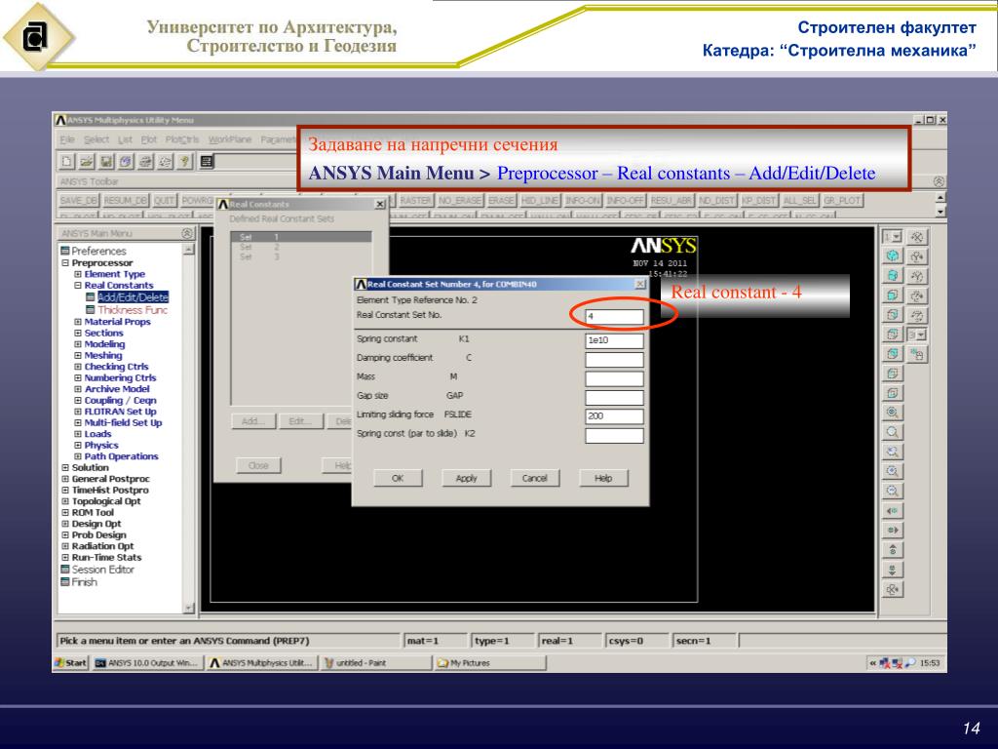Click the plain Zoom magnifier icon

pyautogui.click(x=893, y=432)
